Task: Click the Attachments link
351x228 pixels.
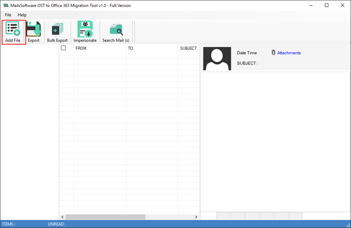Action: click(x=289, y=53)
